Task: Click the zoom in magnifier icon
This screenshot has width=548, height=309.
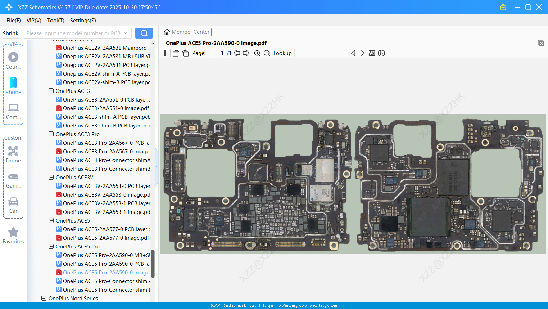Action: 257,53
